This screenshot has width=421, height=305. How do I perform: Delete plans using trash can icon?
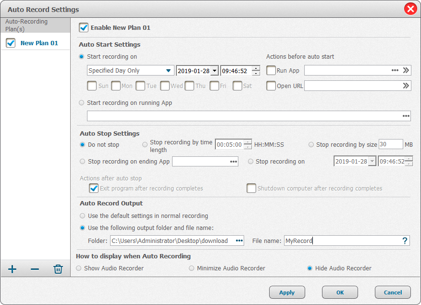pyautogui.click(x=58, y=269)
